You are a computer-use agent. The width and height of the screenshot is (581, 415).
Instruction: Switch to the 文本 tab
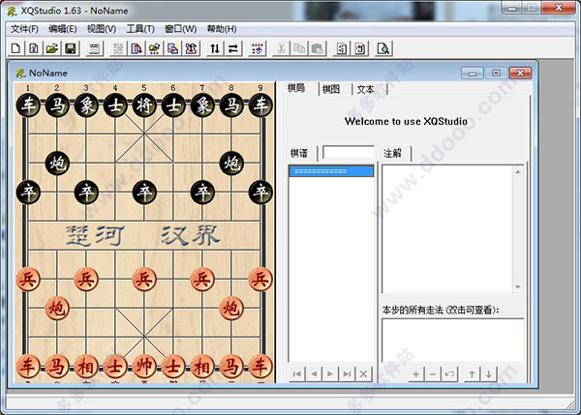365,89
